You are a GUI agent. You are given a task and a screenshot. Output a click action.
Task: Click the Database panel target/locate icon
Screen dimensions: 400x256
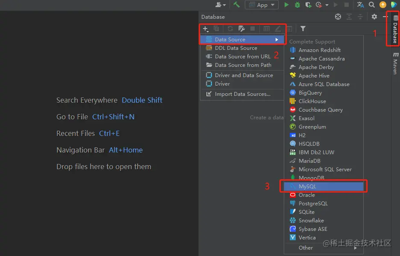[x=338, y=17]
